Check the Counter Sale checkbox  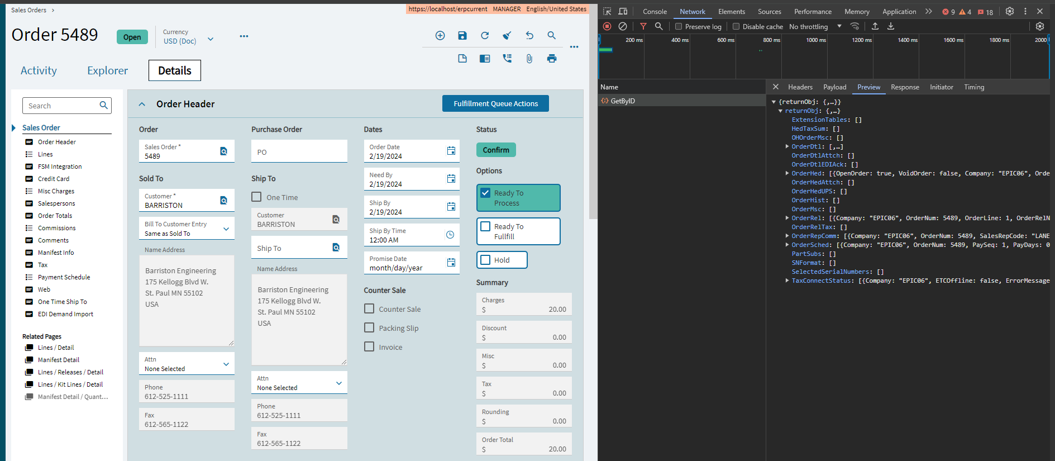(369, 308)
